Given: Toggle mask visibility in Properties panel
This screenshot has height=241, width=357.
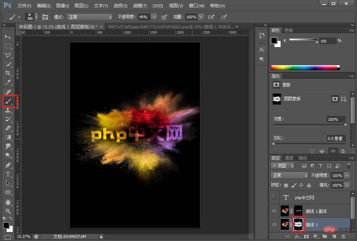Looking at the screenshot, I should [x=333, y=151].
